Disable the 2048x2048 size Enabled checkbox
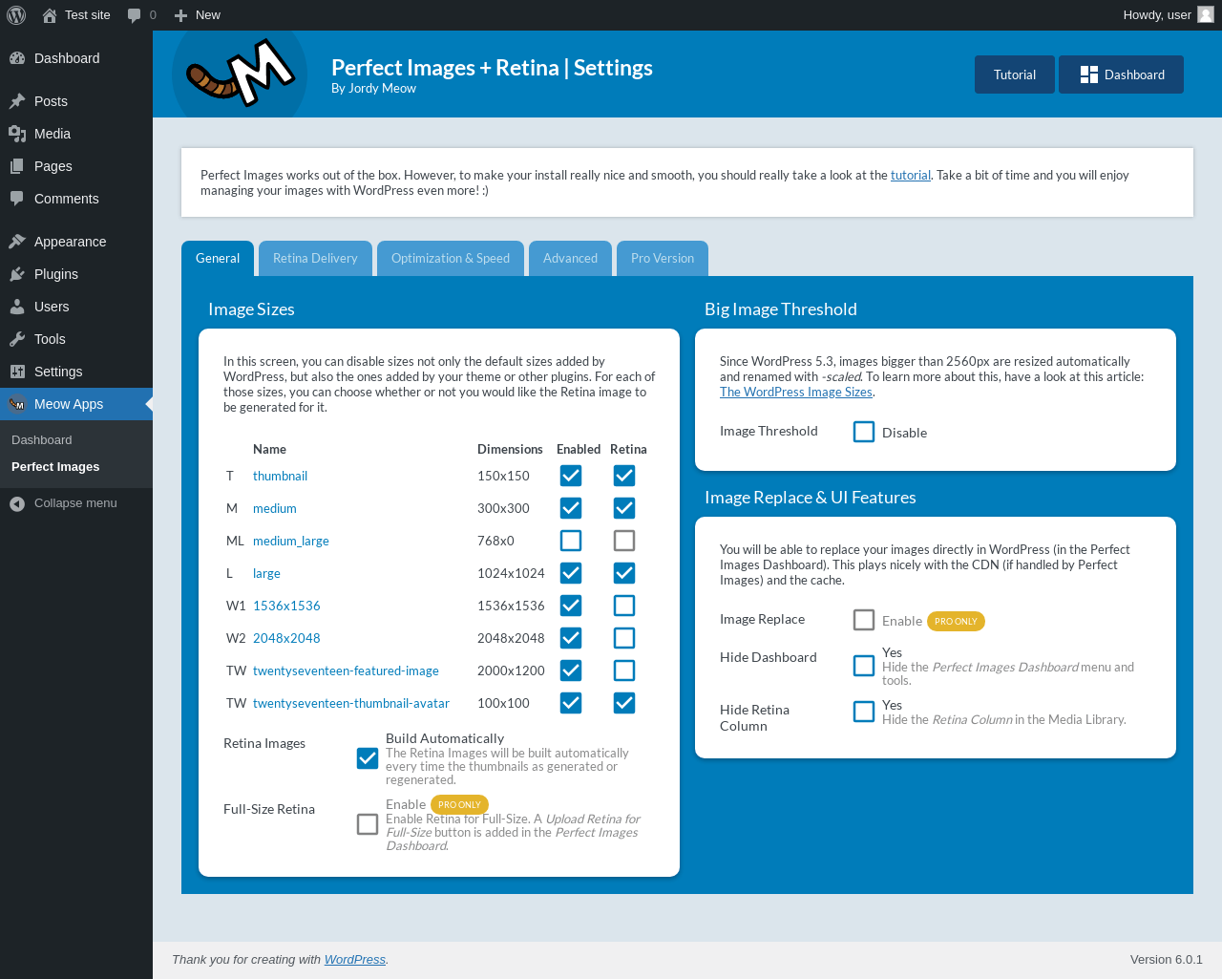Screen dimensions: 1222x979 (571, 638)
